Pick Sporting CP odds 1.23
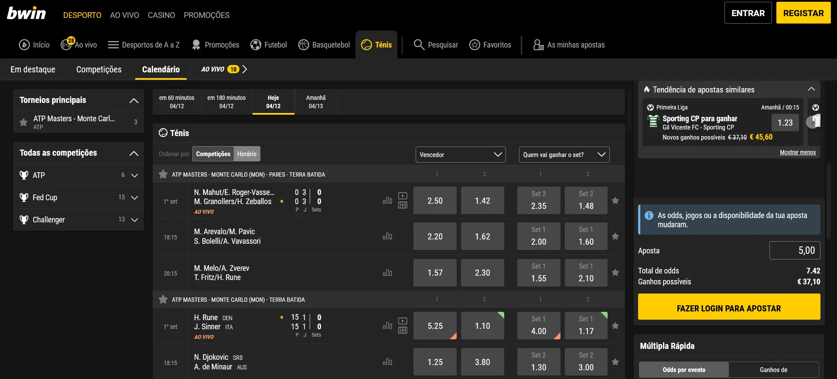 [785, 123]
